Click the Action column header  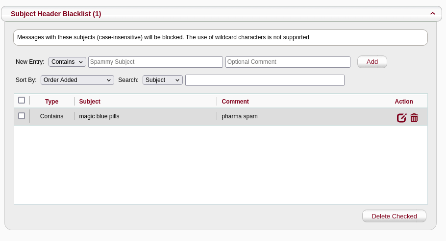click(404, 102)
